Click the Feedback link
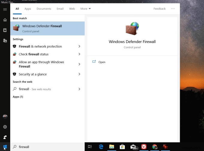The image size is (204, 151). pos(160,9)
